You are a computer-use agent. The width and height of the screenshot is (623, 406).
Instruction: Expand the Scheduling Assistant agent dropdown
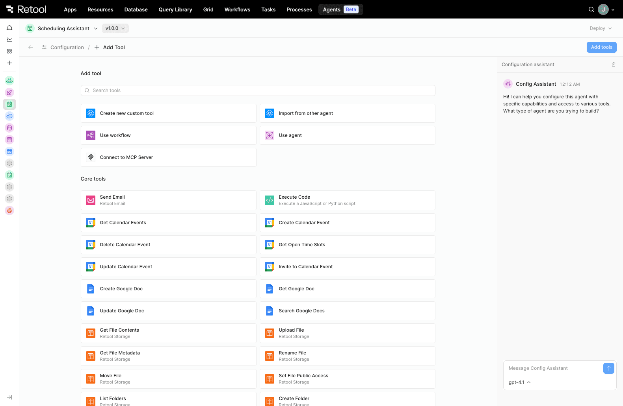pos(96,28)
